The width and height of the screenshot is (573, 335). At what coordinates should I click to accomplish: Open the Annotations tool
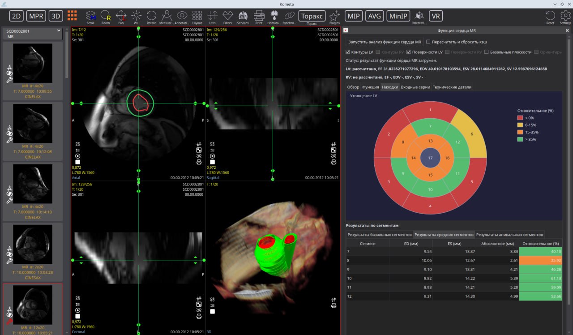pos(182,16)
